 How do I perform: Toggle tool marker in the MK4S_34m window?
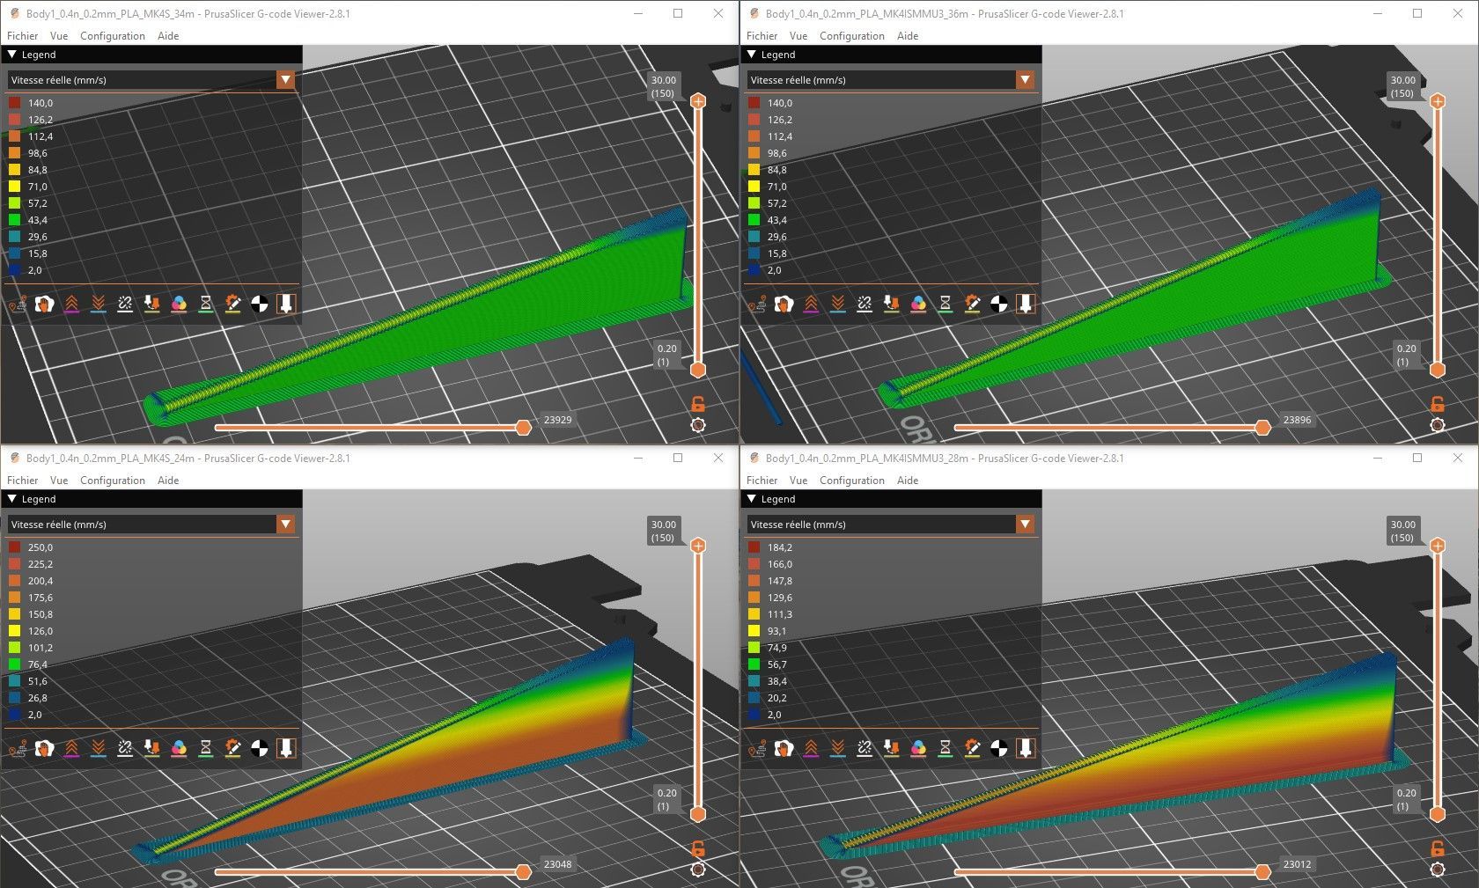[286, 305]
